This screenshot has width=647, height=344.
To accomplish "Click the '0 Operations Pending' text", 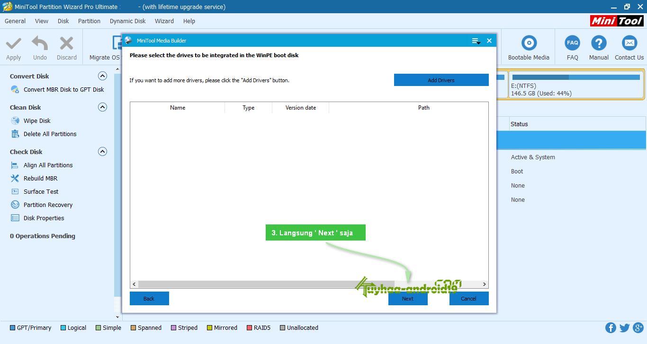I will pyautogui.click(x=43, y=236).
